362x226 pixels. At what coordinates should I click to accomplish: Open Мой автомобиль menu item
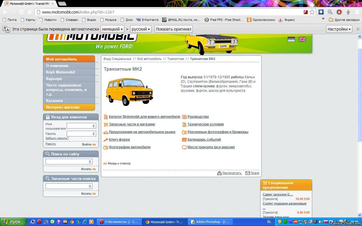(x=69, y=59)
